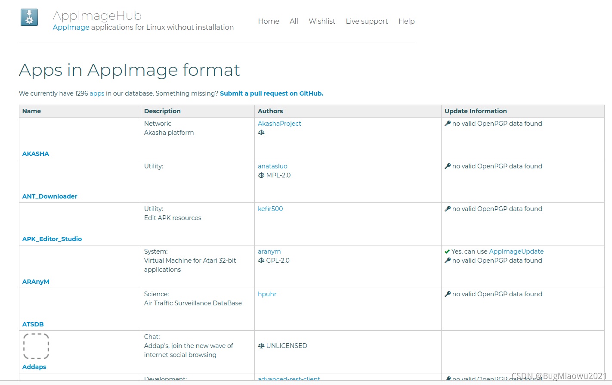Open the AKASHA app page
Viewport: 612px width, 385px height.
35,153
